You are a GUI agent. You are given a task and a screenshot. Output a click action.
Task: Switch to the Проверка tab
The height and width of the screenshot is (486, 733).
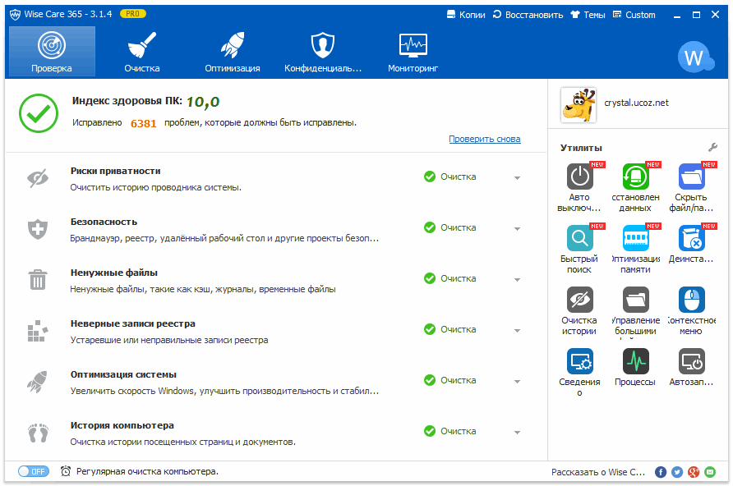point(52,52)
